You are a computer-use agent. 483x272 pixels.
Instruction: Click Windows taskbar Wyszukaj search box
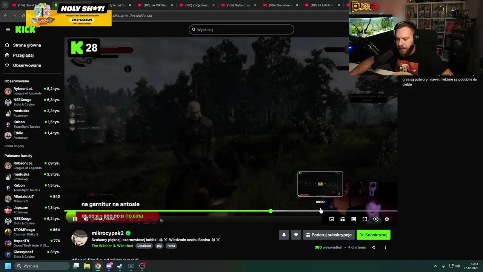[42, 266]
